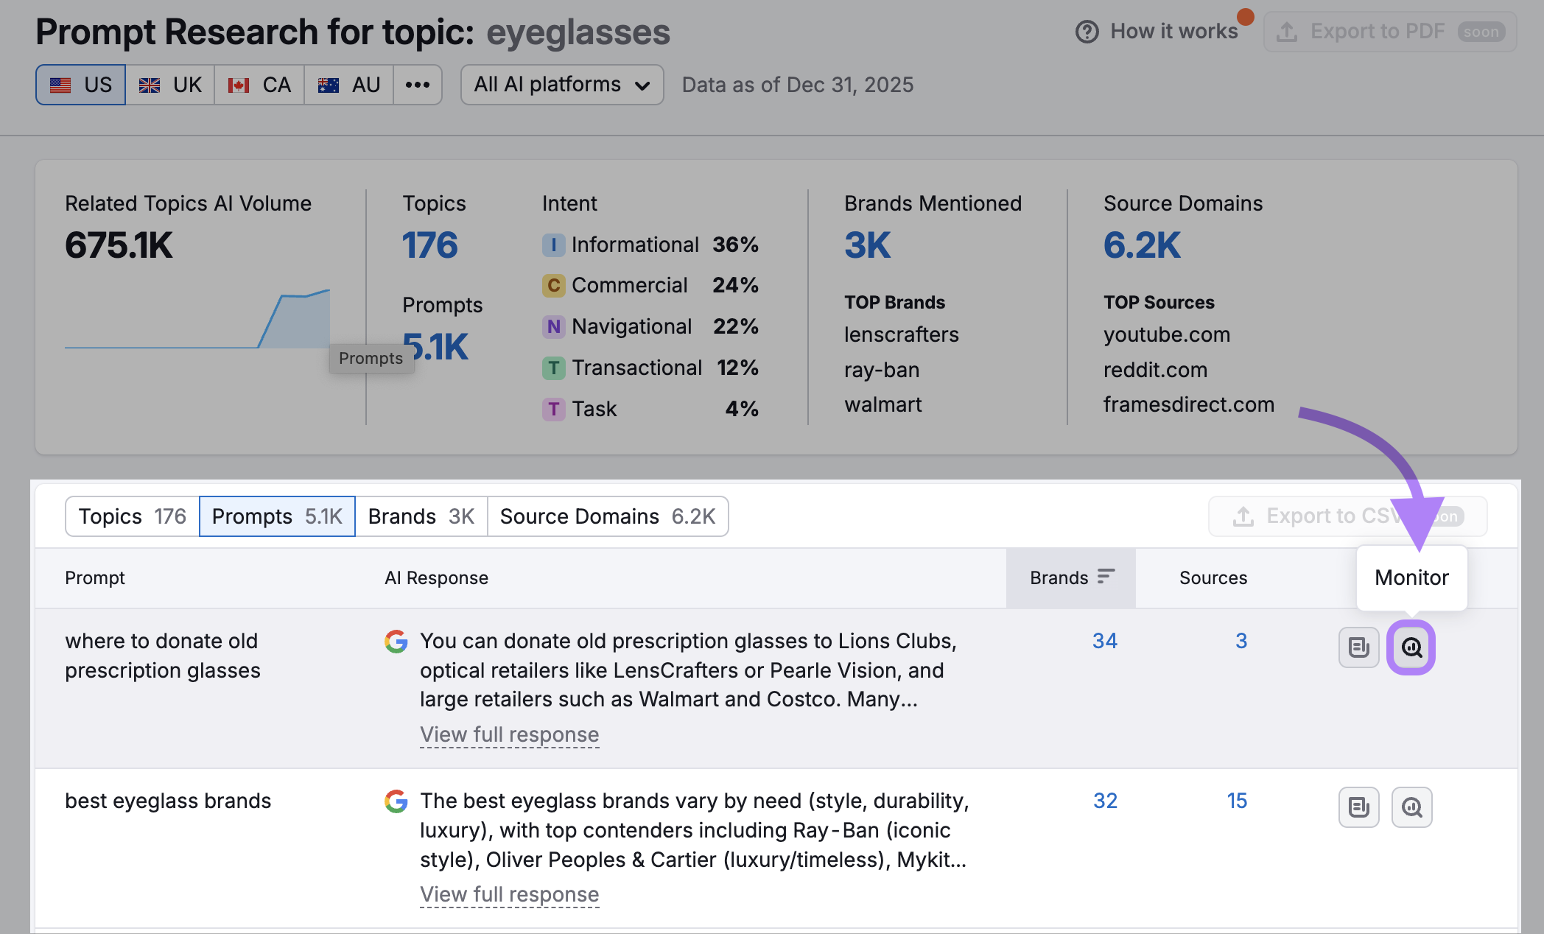Click the Brands column sort icon
Screen dimensions: 1544x934
(x=1106, y=577)
